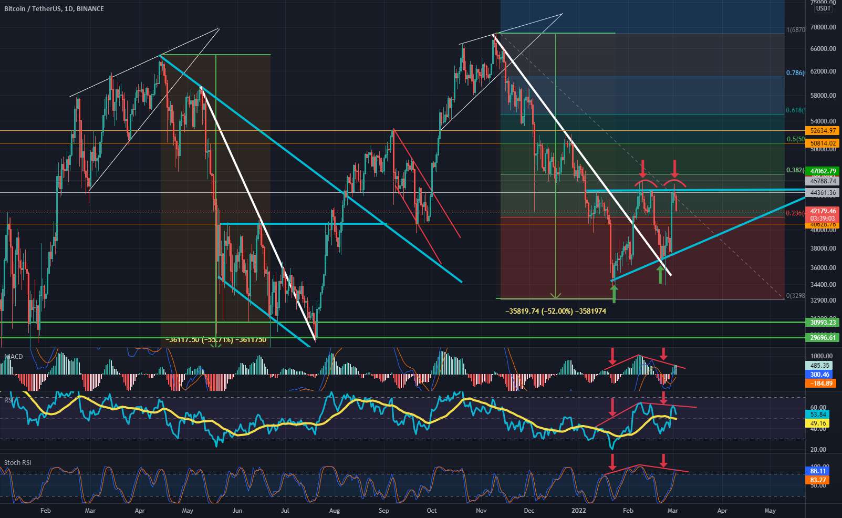Screen dimensions: 842x518
Task: Click the red 42179.46 current price label
Action: tap(823, 211)
